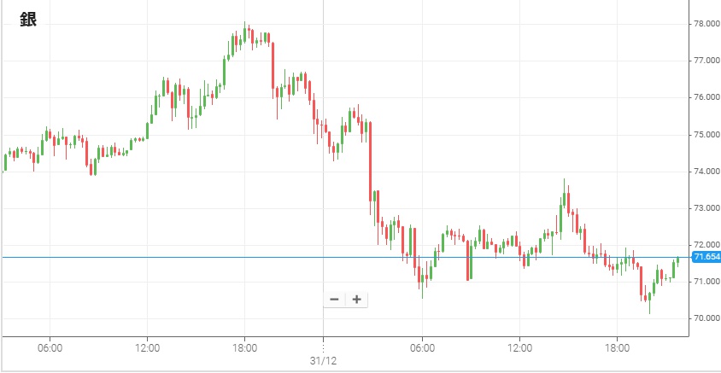
Task: Click the blue 71.654 current price tag
Action: [706, 257]
